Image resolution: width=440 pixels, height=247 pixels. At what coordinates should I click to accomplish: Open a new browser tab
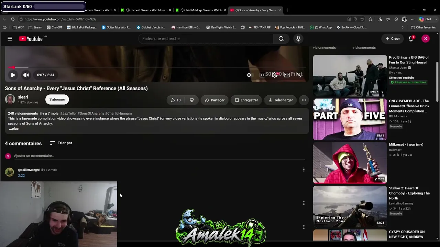(288, 10)
